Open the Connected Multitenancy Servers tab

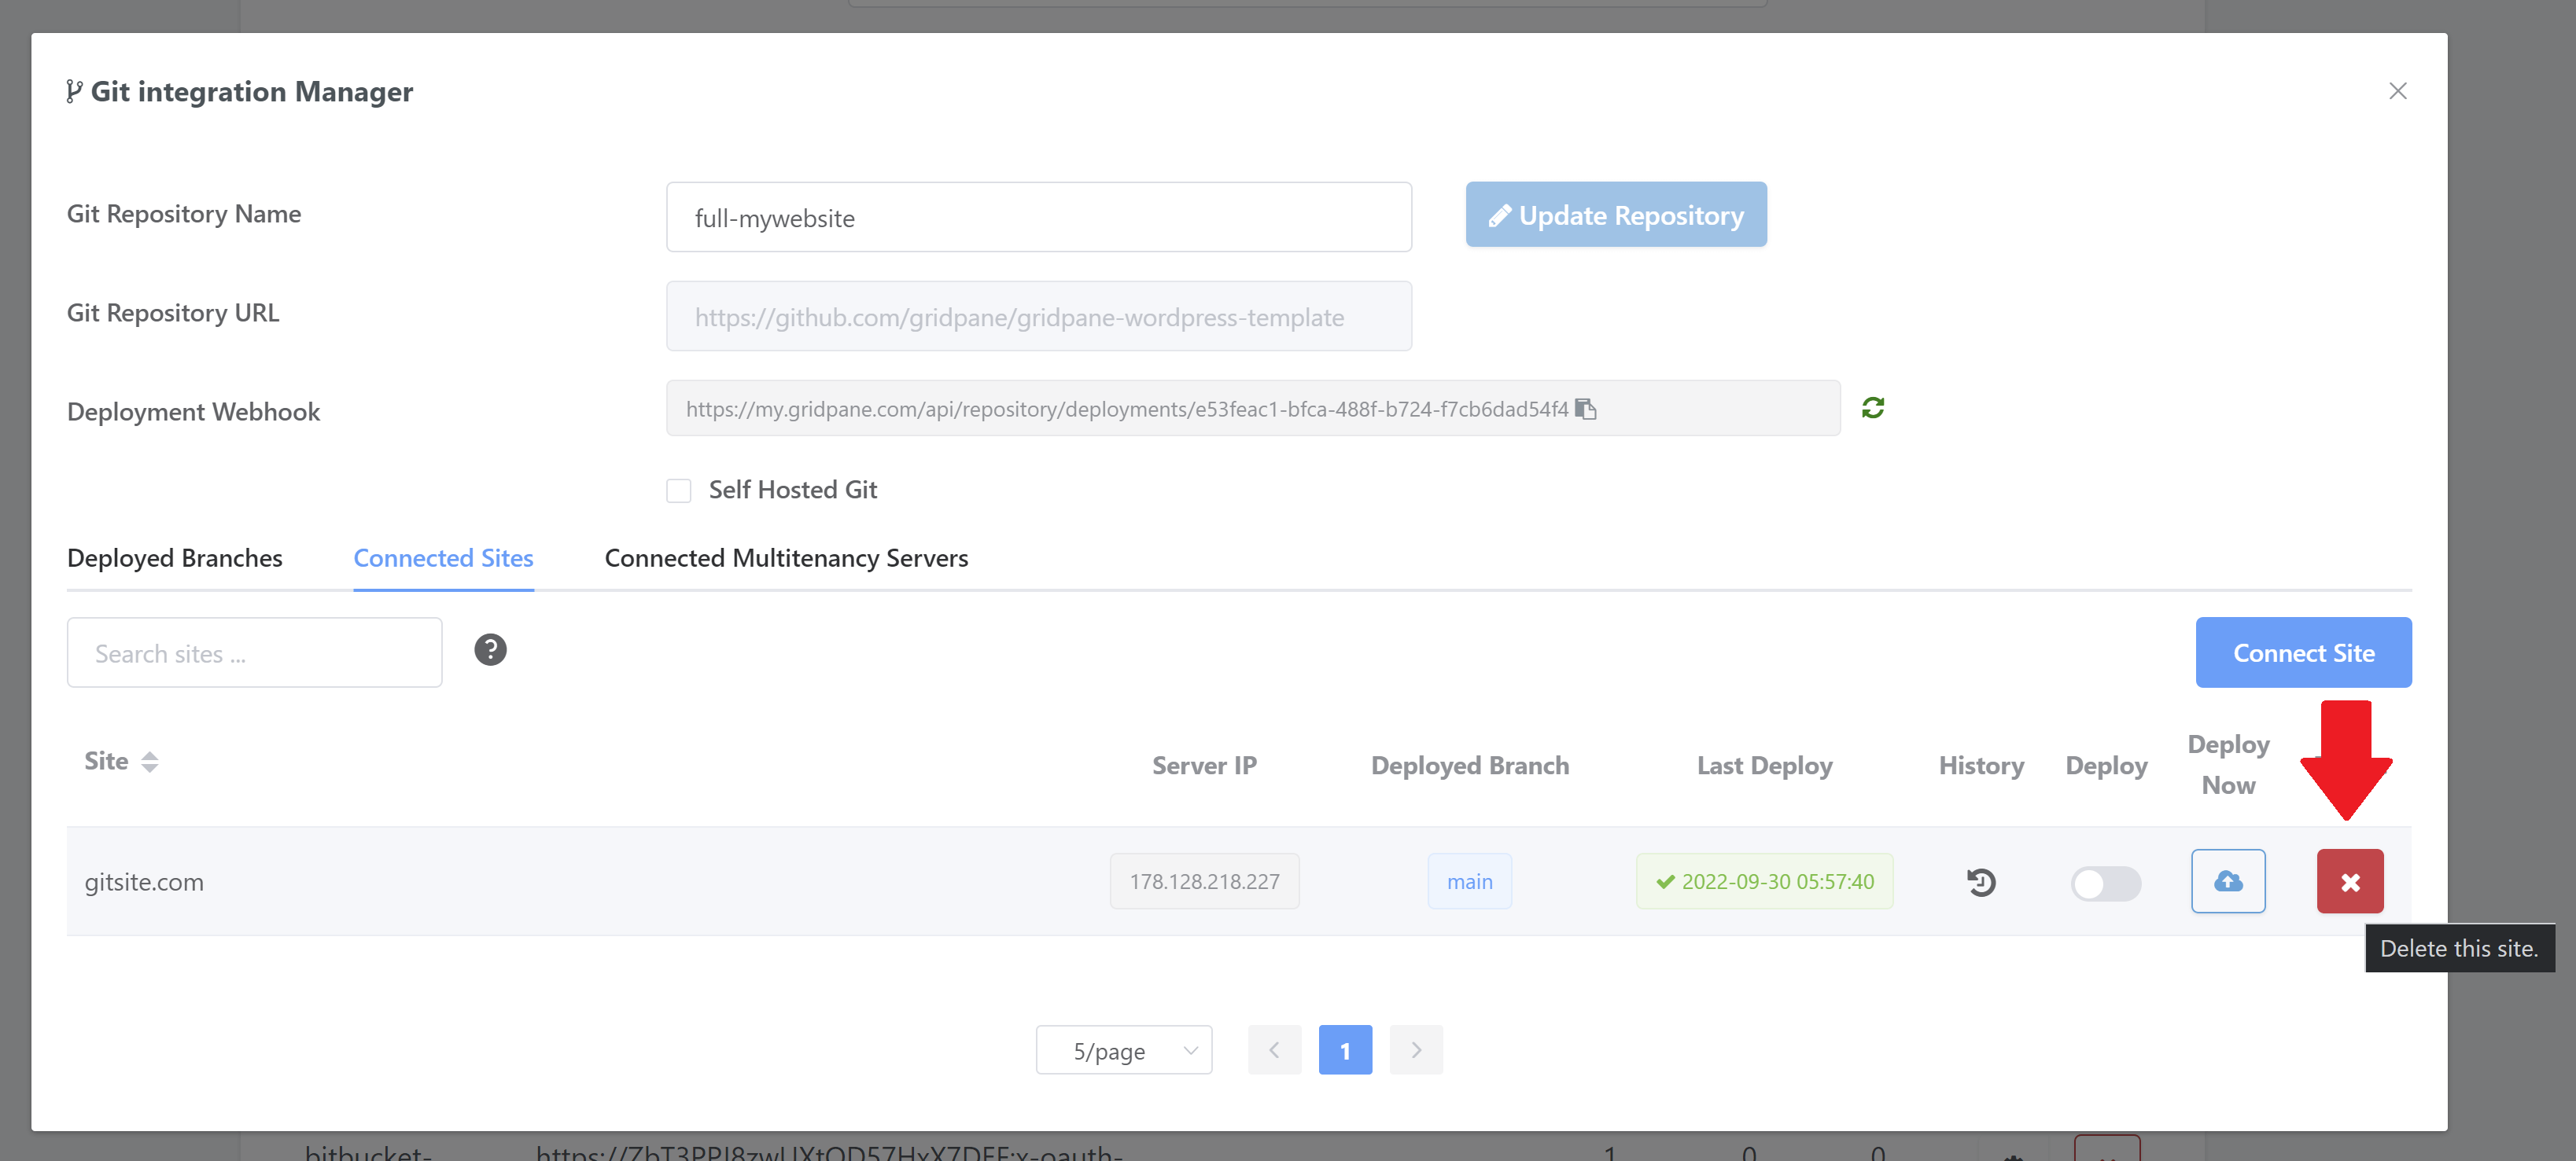pyautogui.click(x=786, y=559)
